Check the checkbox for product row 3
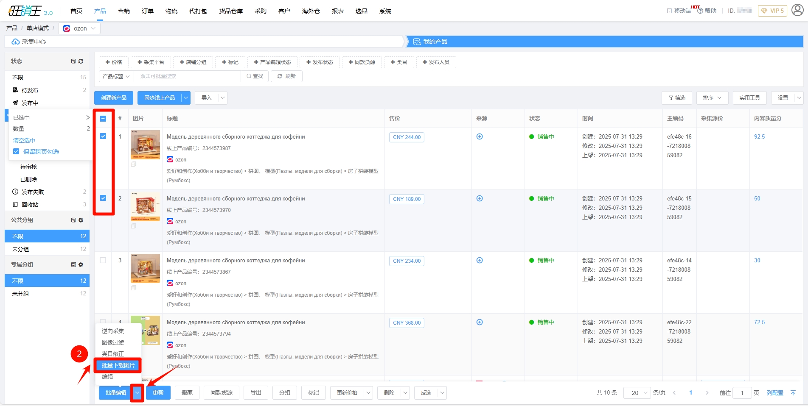 103,260
